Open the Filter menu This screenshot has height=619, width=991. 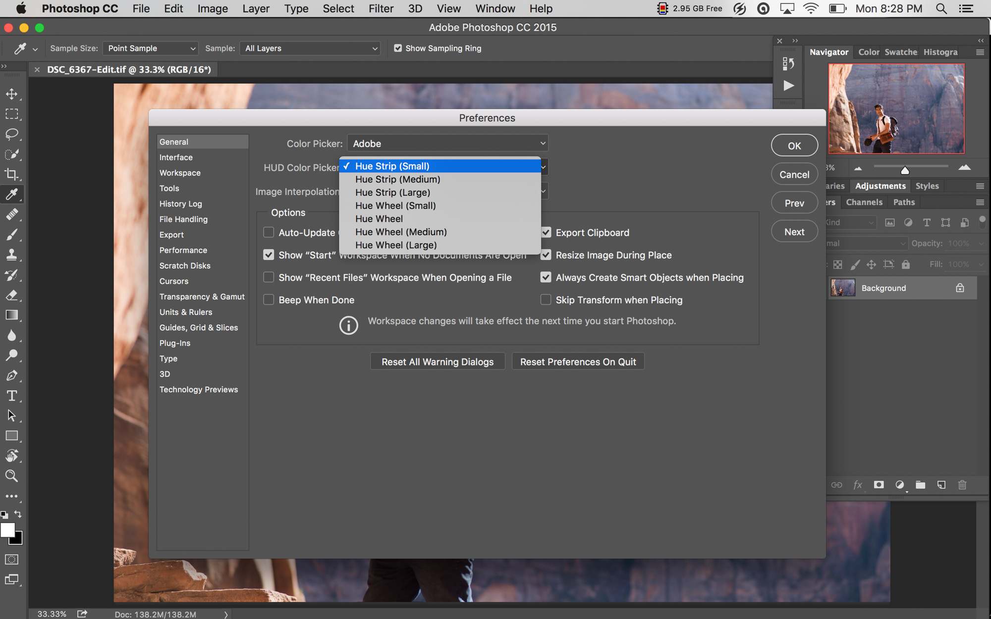point(381,8)
